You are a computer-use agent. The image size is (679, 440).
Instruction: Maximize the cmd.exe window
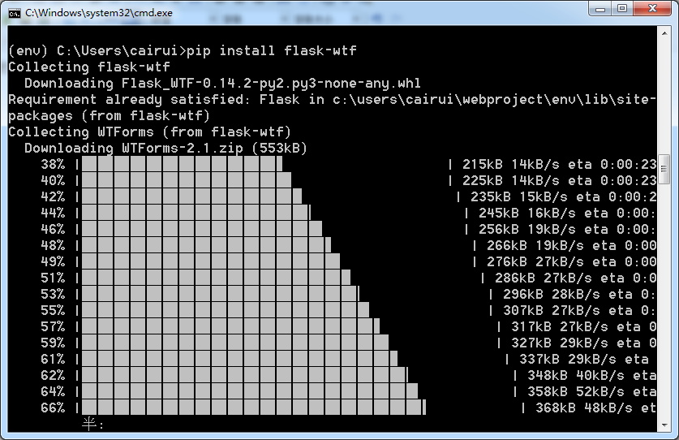point(622,9)
